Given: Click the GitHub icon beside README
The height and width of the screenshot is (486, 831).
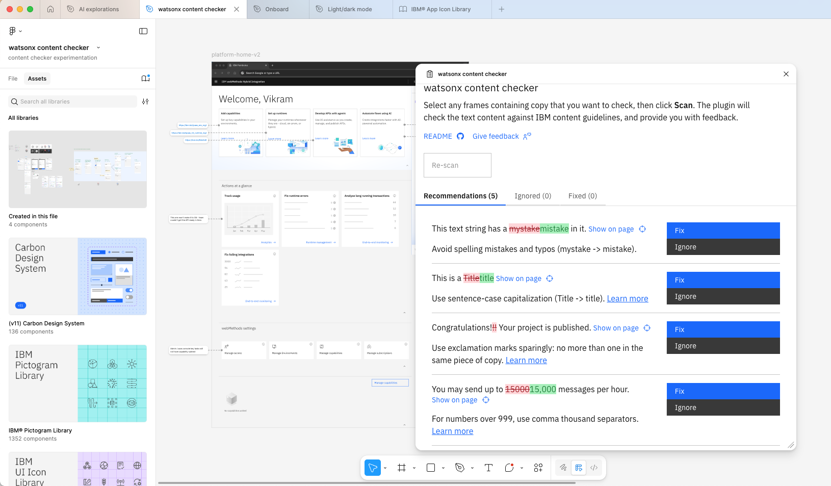Looking at the screenshot, I should 460,136.
